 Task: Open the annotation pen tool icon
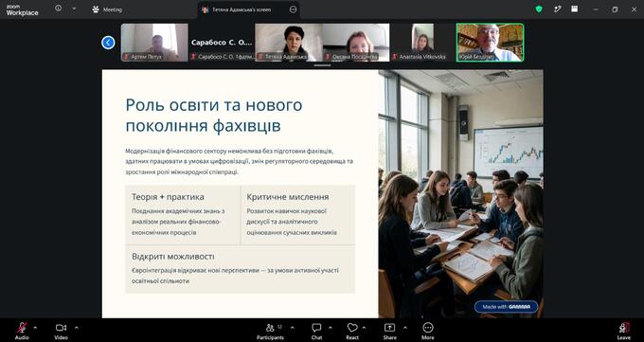pyautogui.click(x=557, y=9)
